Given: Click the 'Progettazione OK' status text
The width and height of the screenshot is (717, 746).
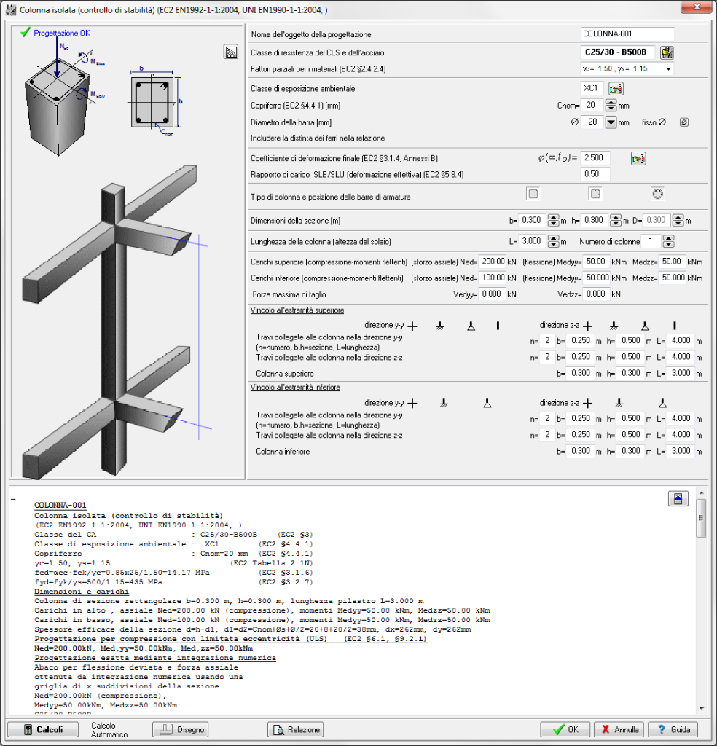Looking at the screenshot, I should click(x=62, y=33).
